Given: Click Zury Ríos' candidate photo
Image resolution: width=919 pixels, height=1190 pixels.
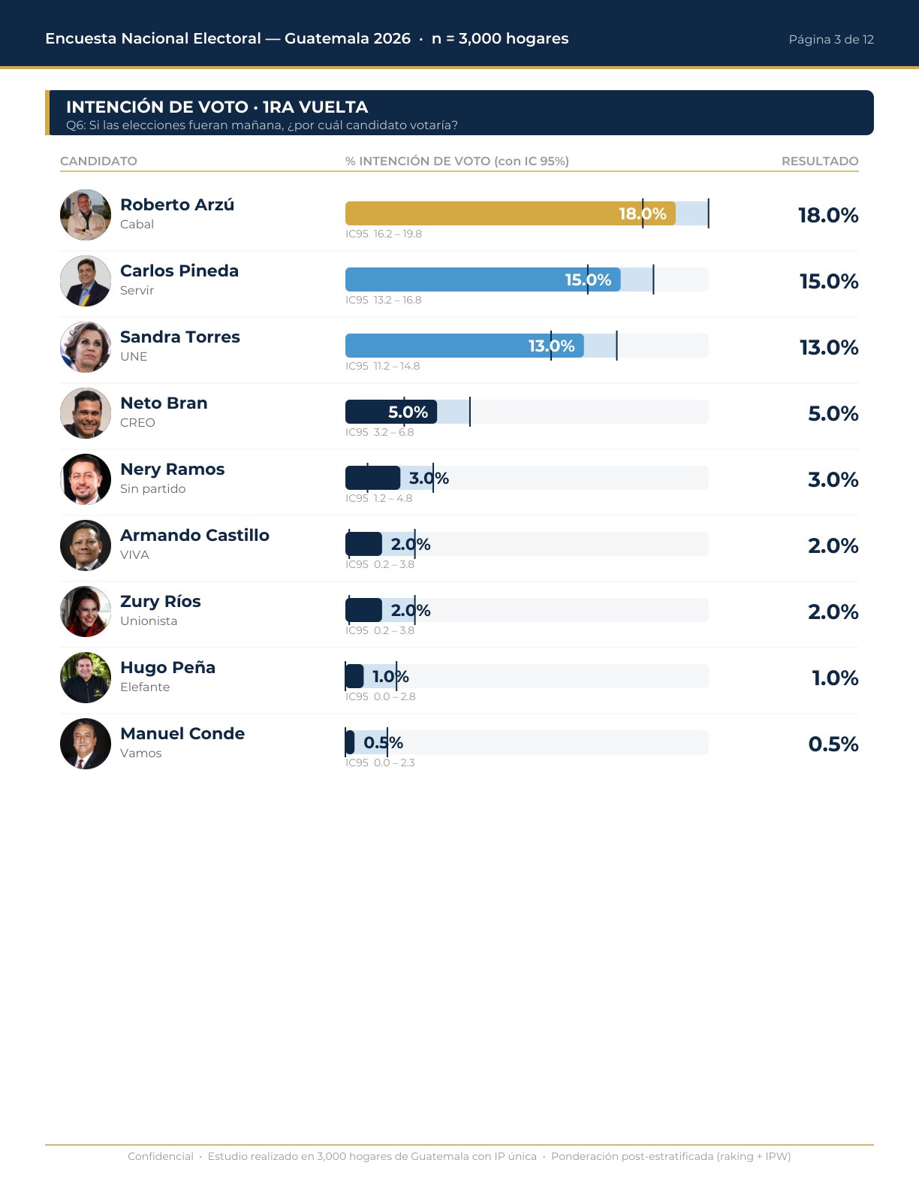Looking at the screenshot, I should tap(86, 612).
